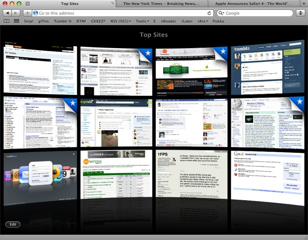Open the Wikipedia thumbnail
This screenshot has height=240, width=308.
[x=268, y=123]
